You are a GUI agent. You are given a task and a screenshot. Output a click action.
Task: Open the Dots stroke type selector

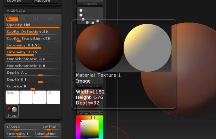point(90,15)
